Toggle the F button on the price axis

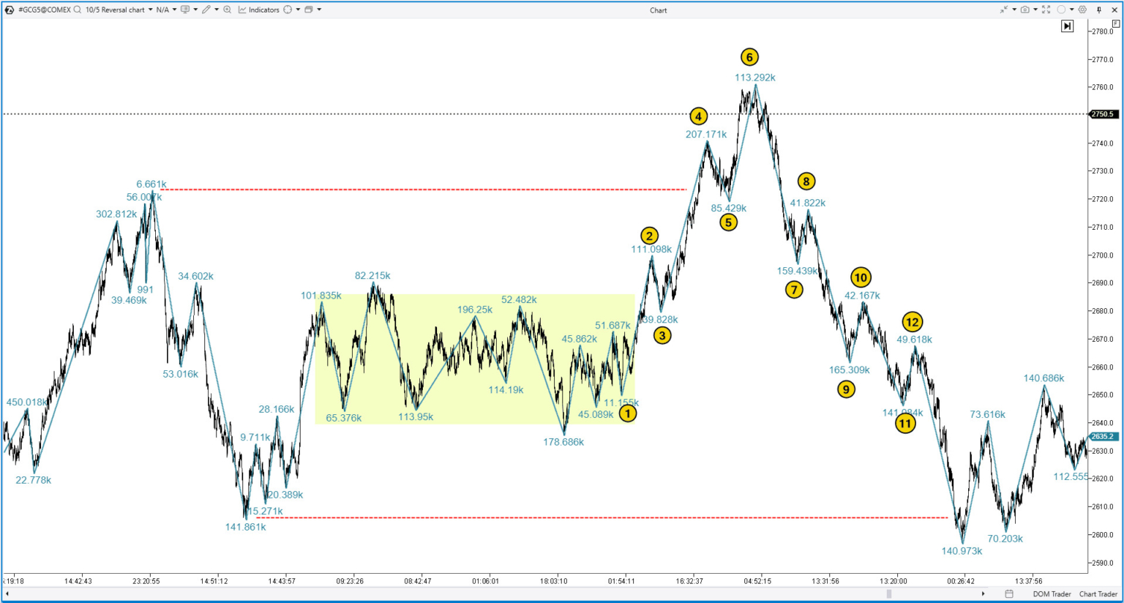click(1116, 23)
